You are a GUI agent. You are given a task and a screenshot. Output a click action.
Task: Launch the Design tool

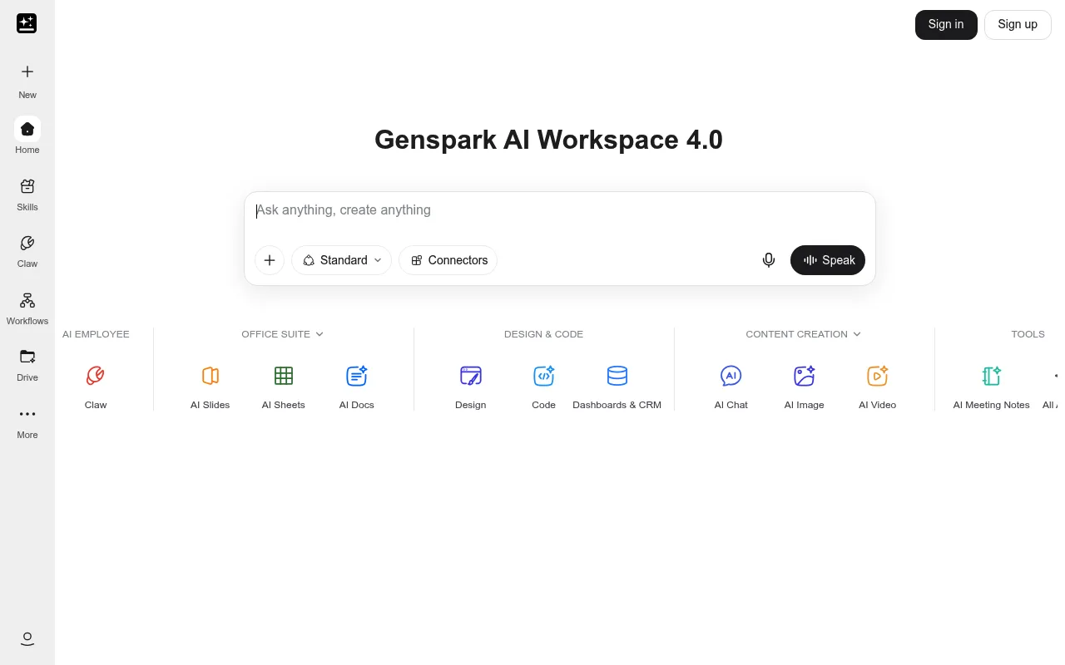[x=471, y=387]
